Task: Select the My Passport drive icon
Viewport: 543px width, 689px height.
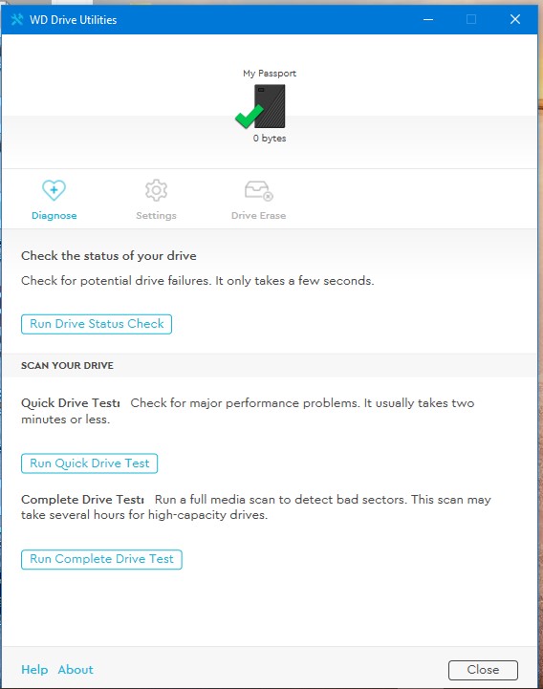Action: [x=270, y=106]
